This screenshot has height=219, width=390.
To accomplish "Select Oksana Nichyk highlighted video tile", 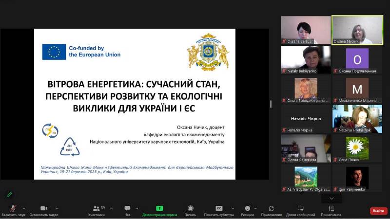I will point(357,30).
